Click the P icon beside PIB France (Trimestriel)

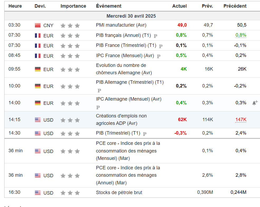(161, 46)
